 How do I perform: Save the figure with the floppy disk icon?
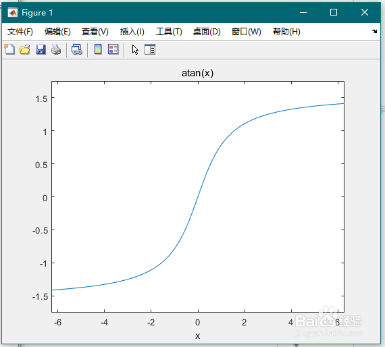(41, 49)
